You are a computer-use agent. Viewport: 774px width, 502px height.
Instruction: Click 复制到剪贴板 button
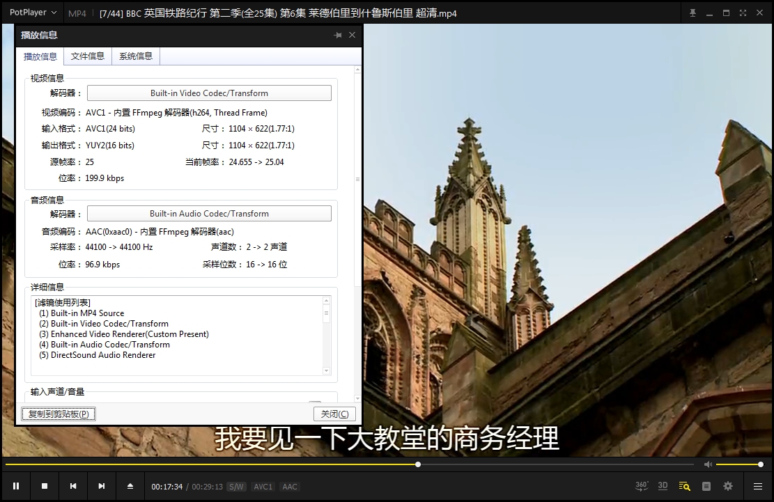coord(59,414)
